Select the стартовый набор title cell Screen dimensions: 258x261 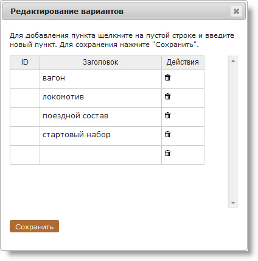point(100,136)
